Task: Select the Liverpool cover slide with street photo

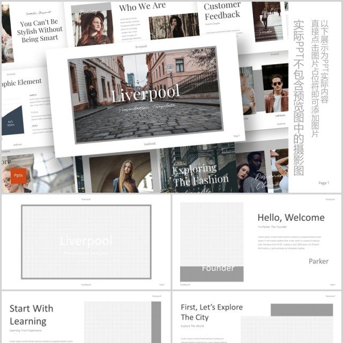Action: (145, 95)
